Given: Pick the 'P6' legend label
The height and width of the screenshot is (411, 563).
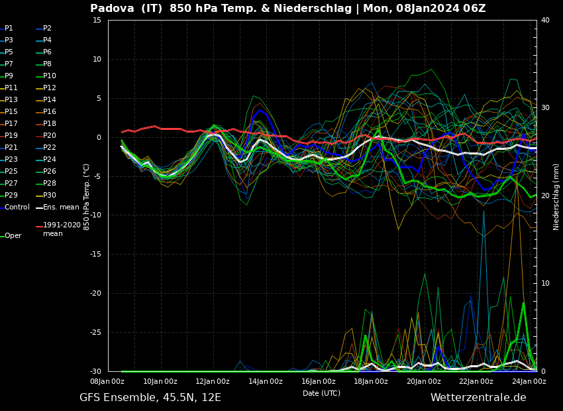Looking at the screenshot, I should [48, 52].
